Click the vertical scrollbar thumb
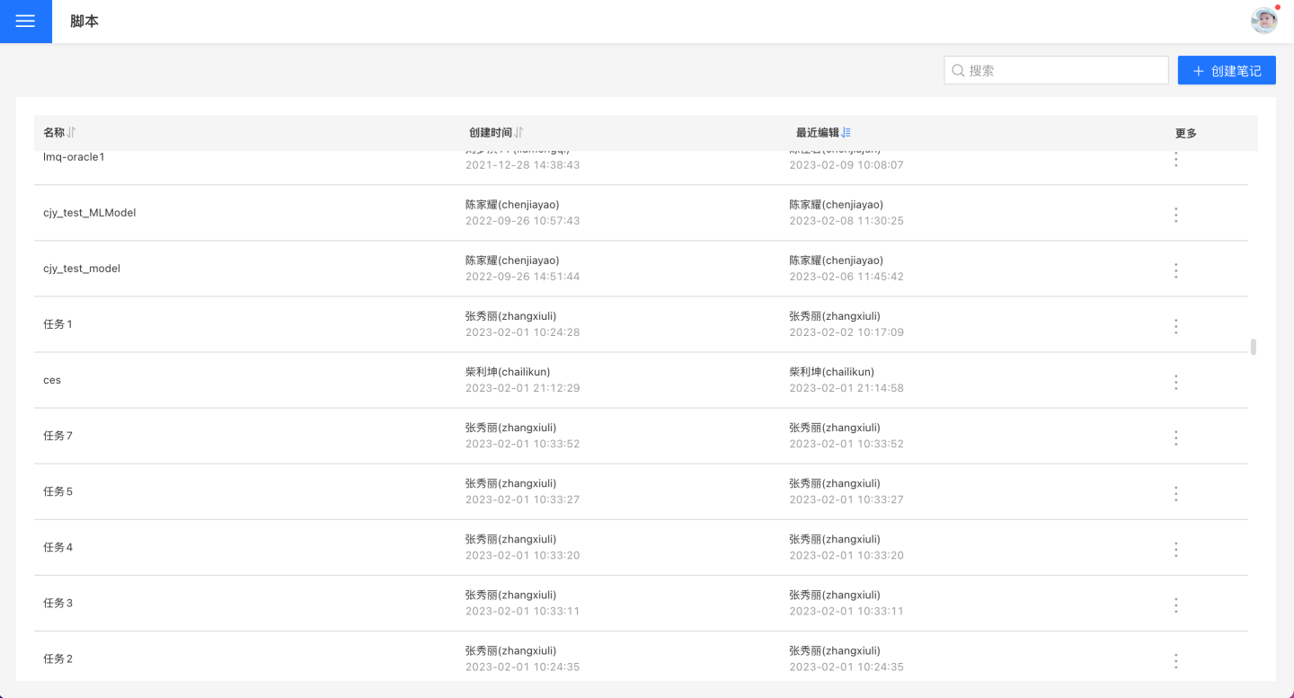 click(1253, 347)
